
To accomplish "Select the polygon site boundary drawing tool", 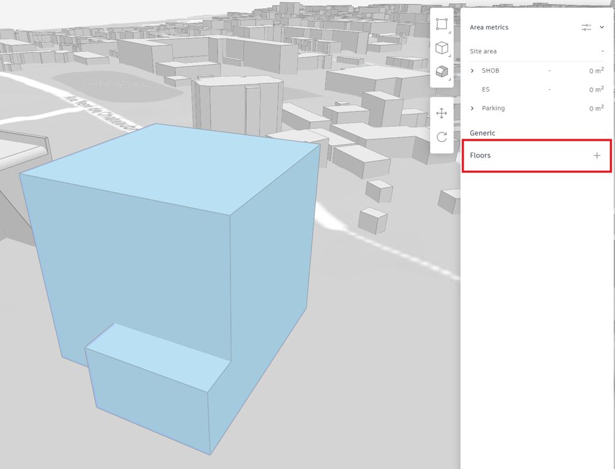I will (442, 24).
